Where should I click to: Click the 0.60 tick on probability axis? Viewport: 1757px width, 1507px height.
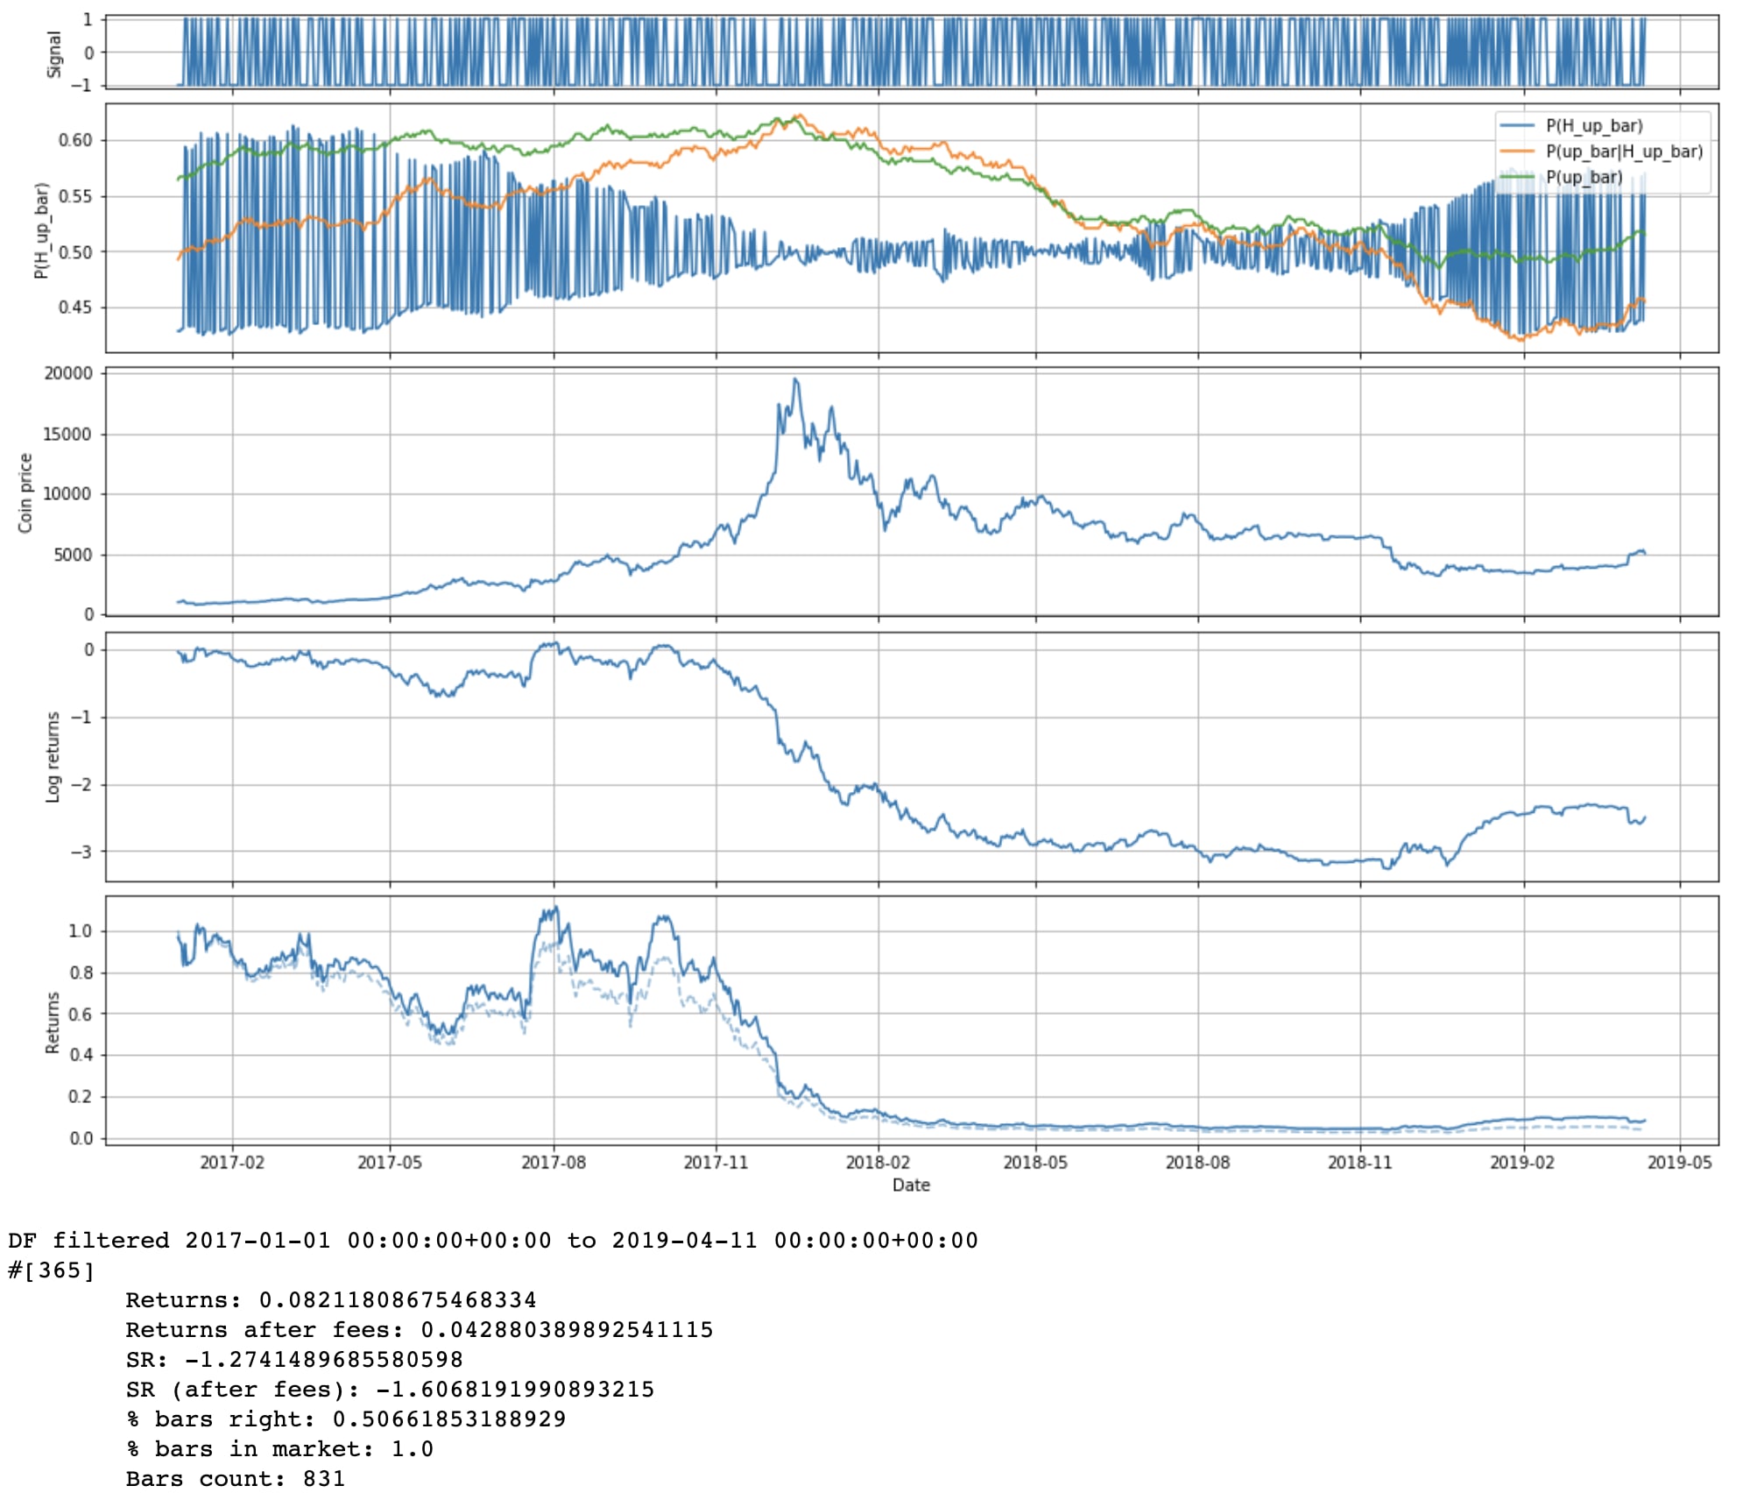[x=75, y=140]
